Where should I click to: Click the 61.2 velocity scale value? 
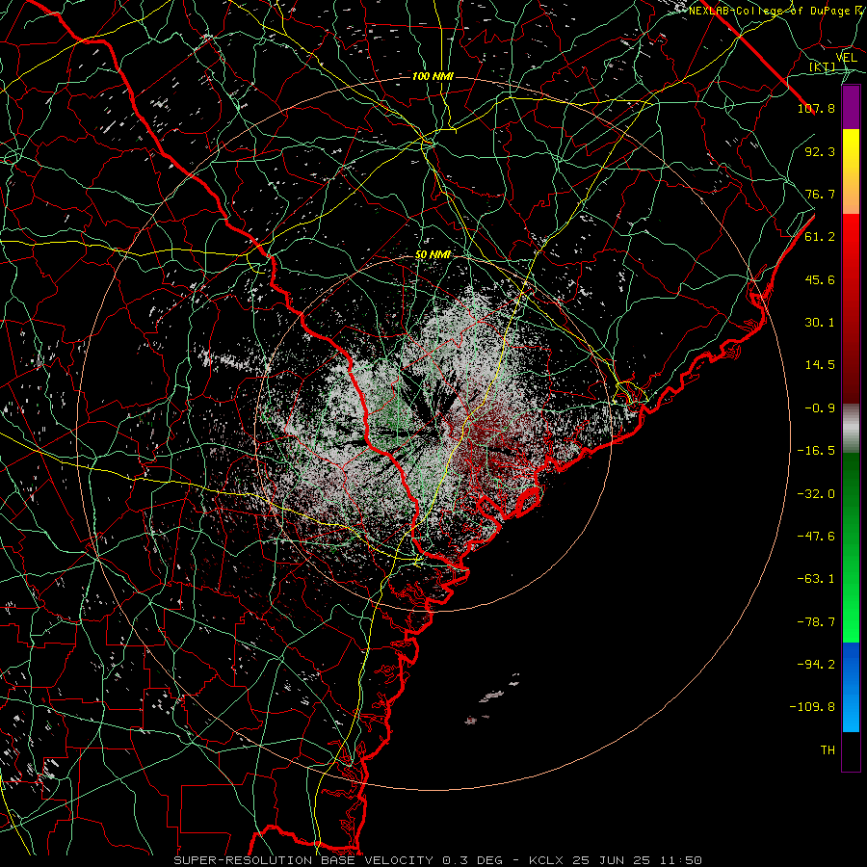[820, 237]
